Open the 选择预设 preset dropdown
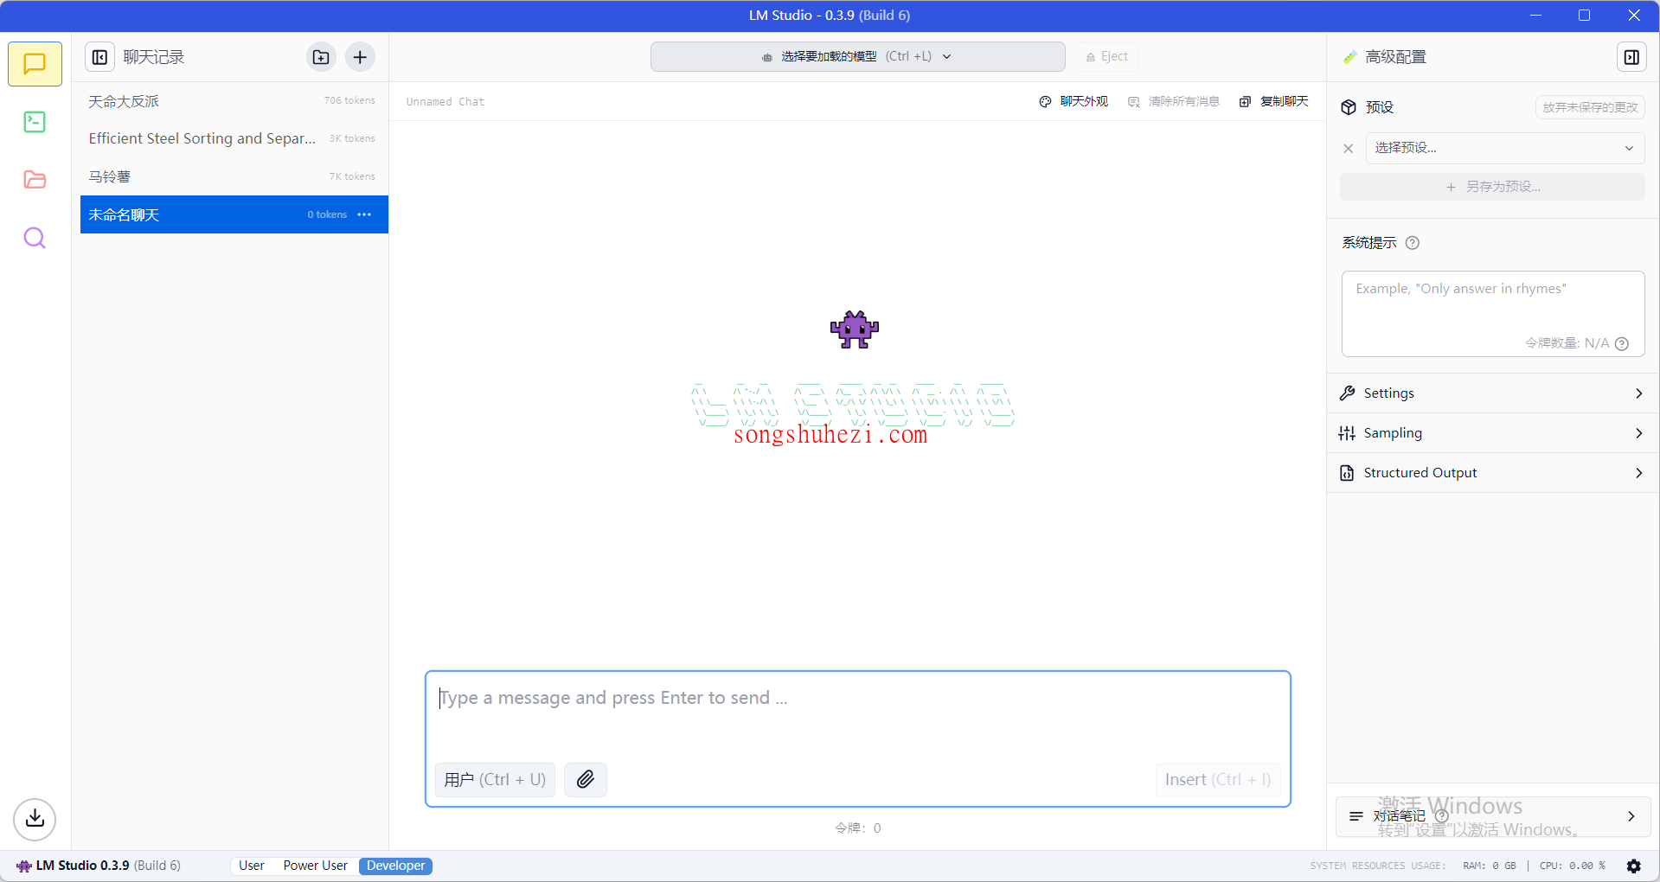Image resolution: width=1660 pixels, height=882 pixels. click(1505, 149)
